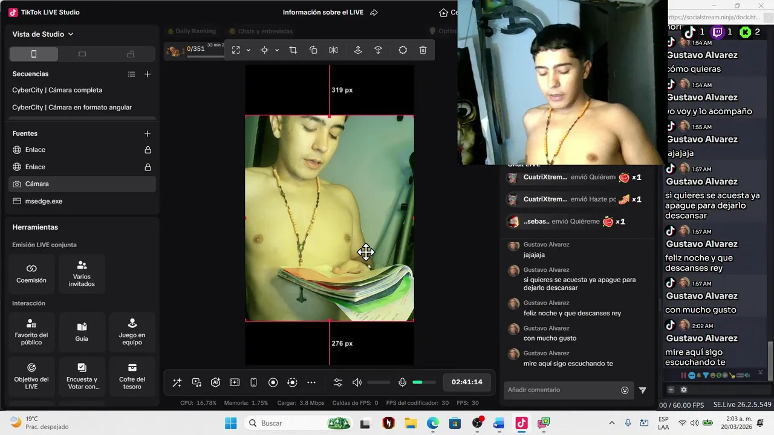Mute the speaker output icon
This screenshot has width=774, height=435.
(x=357, y=382)
